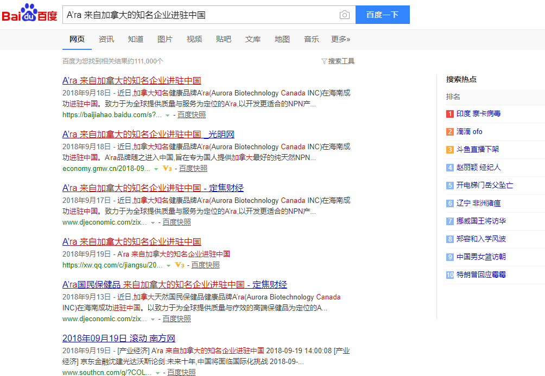This screenshot has width=545, height=376.
Task: Open 百度快照 for baijiahao.baidu.com result
Action: pyautogui.click(x=192, y=115)
